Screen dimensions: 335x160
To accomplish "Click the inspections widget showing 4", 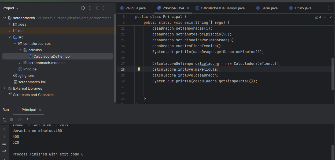I will [318, 17].
